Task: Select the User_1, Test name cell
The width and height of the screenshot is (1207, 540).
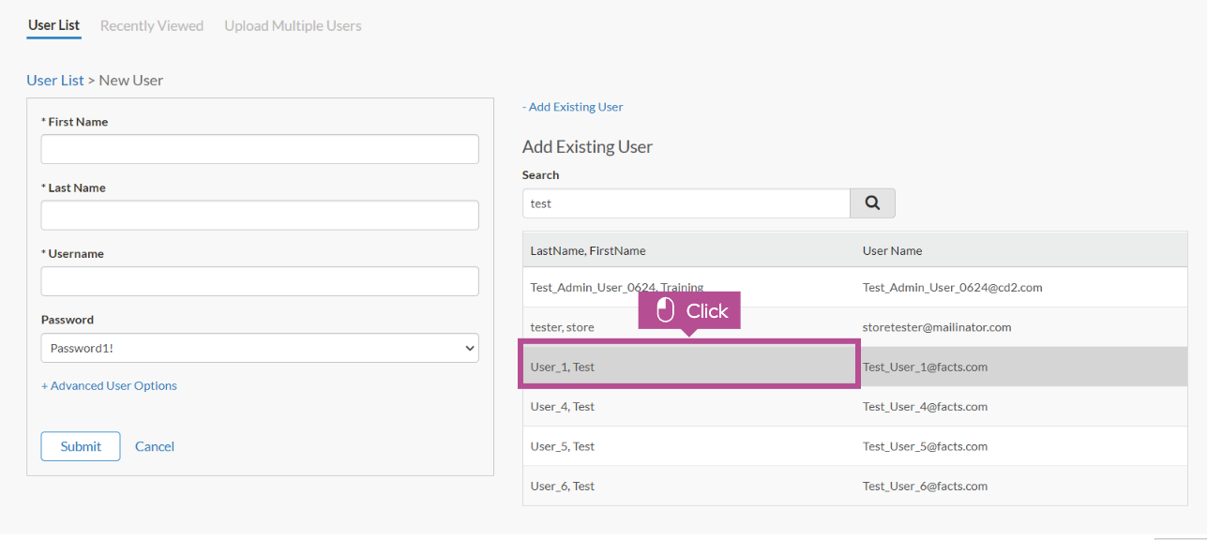Action: tap(689, 367)
